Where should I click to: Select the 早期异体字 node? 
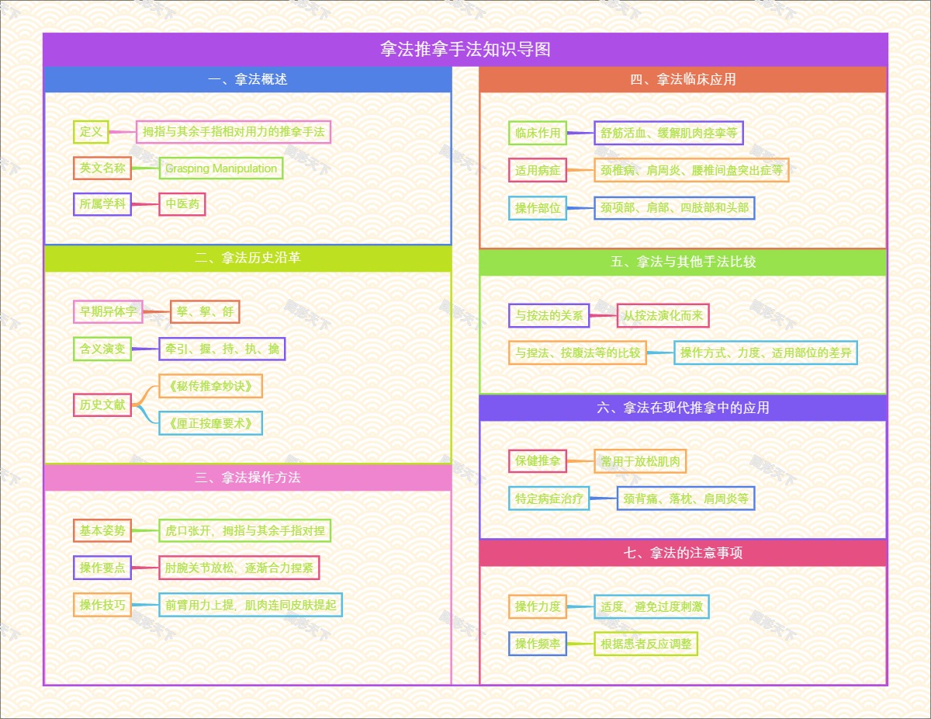108,312
